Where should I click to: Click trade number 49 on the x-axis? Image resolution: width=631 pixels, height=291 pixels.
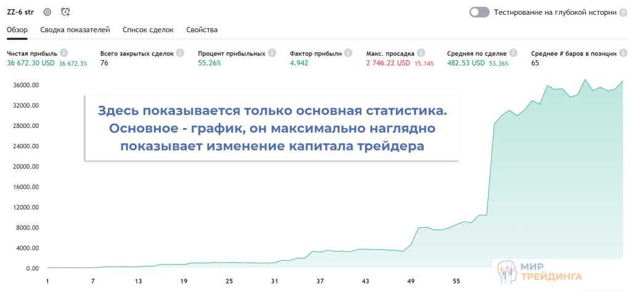click(411, 281)
